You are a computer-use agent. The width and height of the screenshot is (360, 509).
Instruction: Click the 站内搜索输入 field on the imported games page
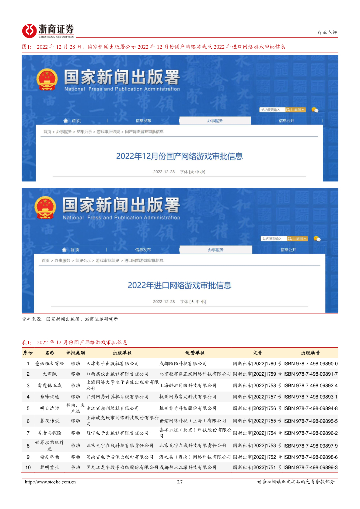click(x=274, y=239)
